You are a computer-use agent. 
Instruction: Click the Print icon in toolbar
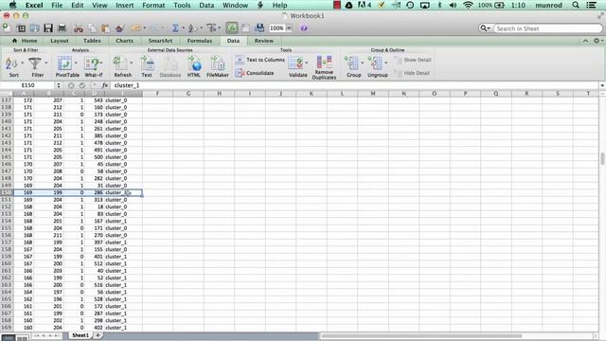click(x=62, y=27)
